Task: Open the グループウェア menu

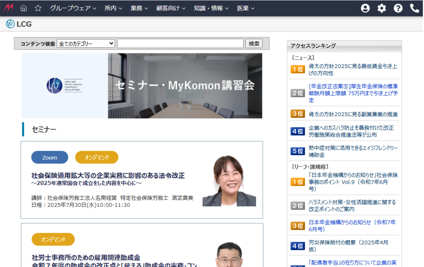Action: click(x=73, y=8)
